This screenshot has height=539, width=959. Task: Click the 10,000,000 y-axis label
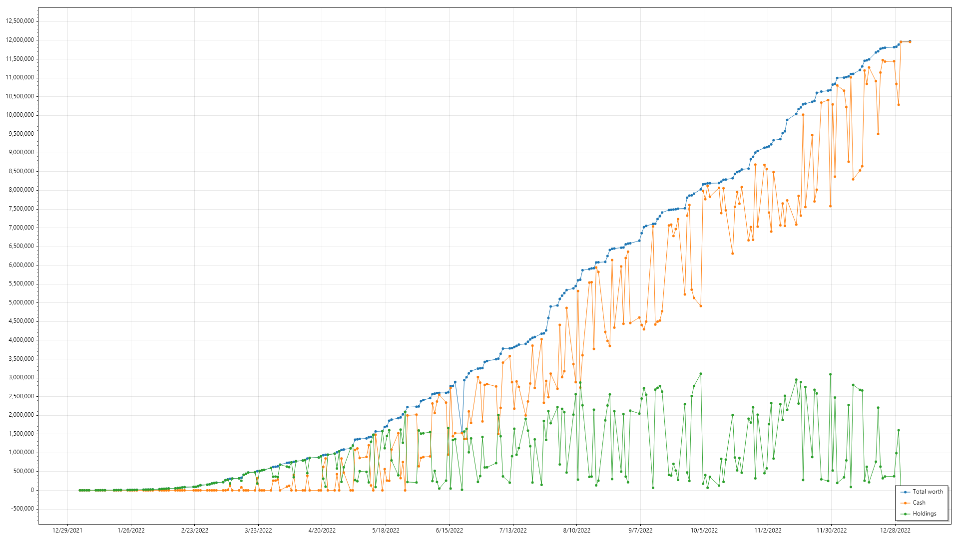point(20,115)
